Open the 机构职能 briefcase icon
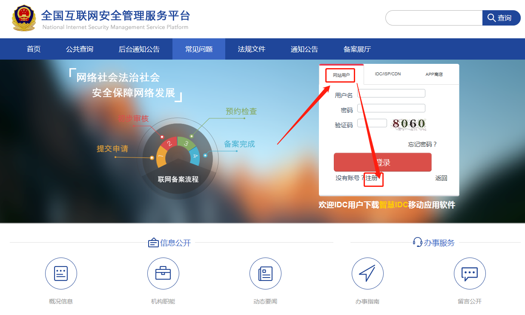The height and width of the screenshot is (315, 525). [x=163, y=273]
